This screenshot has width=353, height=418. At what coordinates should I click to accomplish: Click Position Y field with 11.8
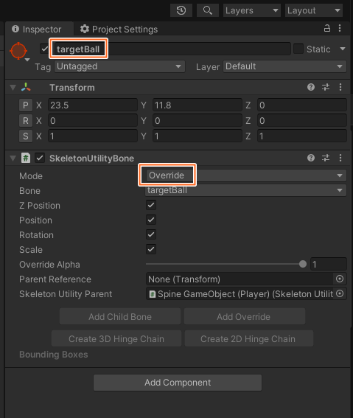[198, 105]
